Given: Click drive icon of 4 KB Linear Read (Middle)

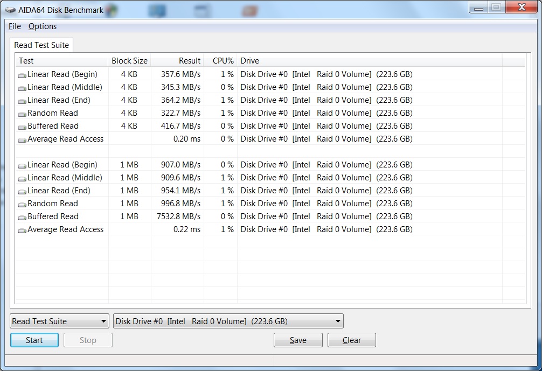Looking at the screenshot, I should click(x=22, y=88).
